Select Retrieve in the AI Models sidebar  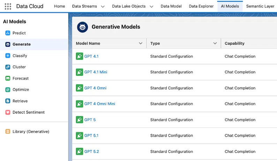pyautogui.click(x=34, y=101)
